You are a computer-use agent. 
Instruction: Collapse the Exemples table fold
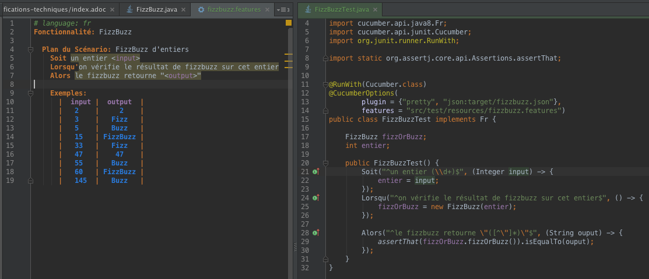pos(30,93)
